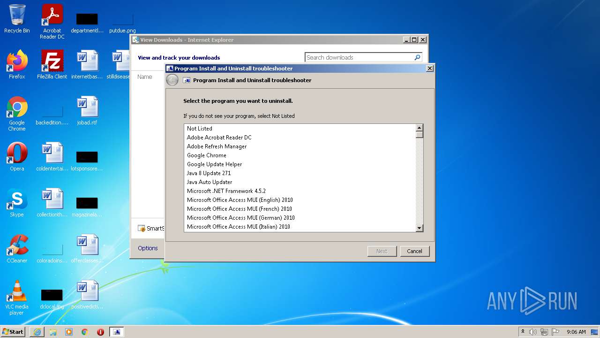The width and height of the screenshot is (600, 338).
Task: Select Google Update Helper entry
Action: pos(300,164)
